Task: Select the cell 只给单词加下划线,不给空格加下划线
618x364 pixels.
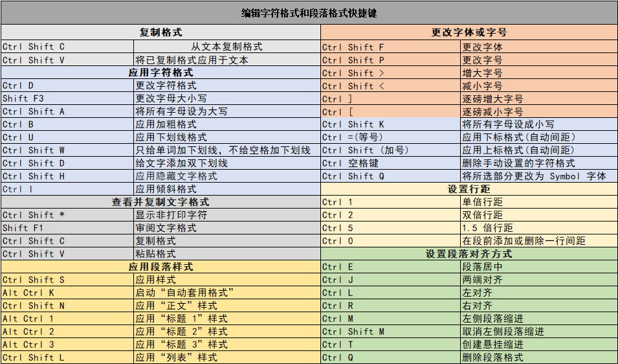Action: coord(227,150)
